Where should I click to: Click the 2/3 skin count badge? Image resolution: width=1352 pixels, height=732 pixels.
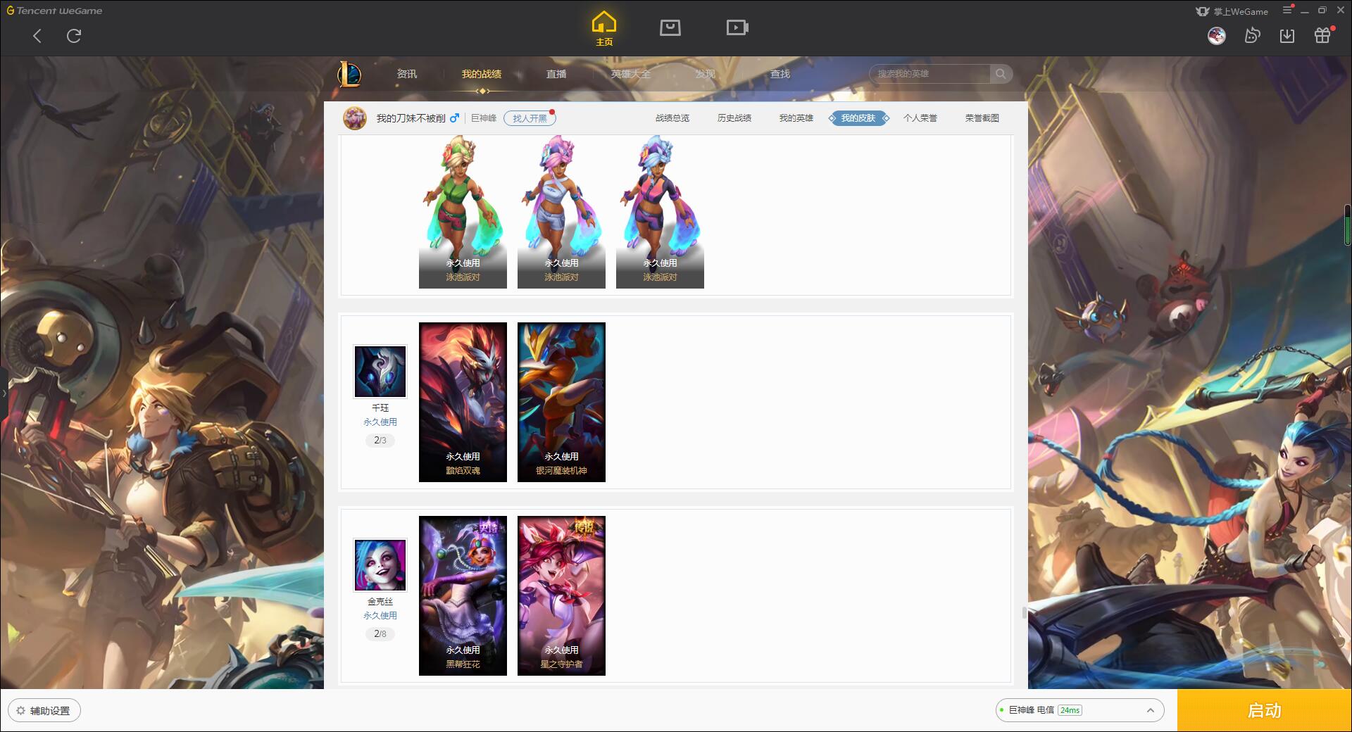(380, 441)
